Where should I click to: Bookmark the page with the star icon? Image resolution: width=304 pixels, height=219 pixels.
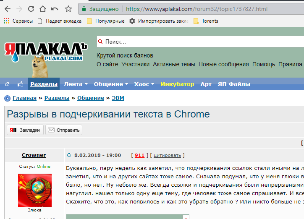coord(68,9)
